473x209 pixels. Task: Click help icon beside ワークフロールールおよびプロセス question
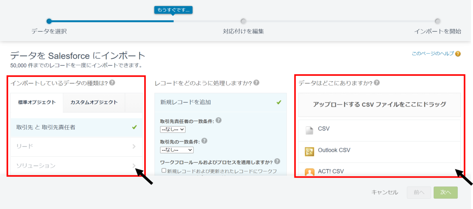click(277, 161)
